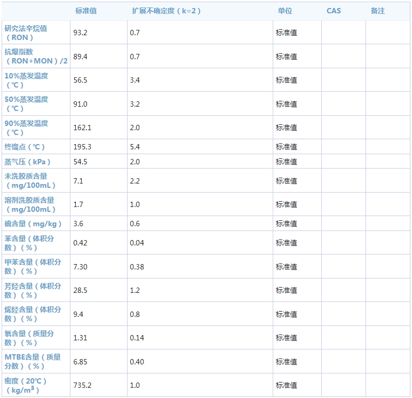The width and height of the screenshot is (412, 398).
Task: Click the value 1.7 cell
Action: pos(78,204)
